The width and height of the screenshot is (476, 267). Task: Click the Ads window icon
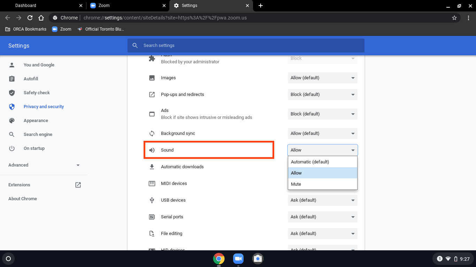click(152, 114)
